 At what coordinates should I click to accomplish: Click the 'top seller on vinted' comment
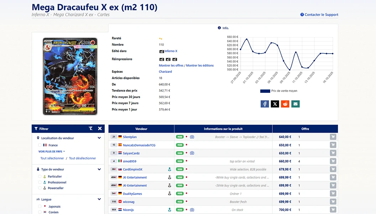[x=242, y=162]
